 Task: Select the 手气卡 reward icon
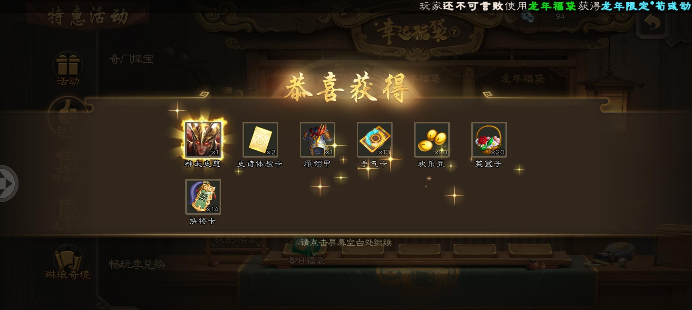coord(374,140)
